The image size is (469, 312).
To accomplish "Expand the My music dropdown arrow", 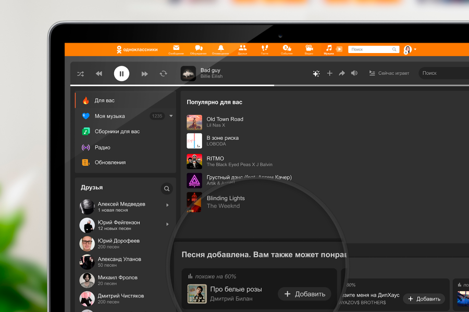I will (171, 116).
